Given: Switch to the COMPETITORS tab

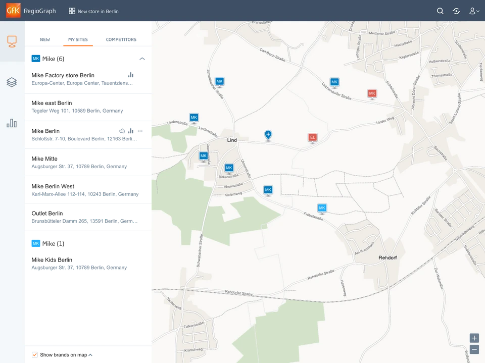Looking at the screenshot, I should point(121,39).
